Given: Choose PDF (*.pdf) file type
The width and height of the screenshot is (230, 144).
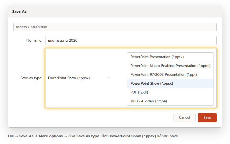Looking at the screenshot, I should [170, 92].
